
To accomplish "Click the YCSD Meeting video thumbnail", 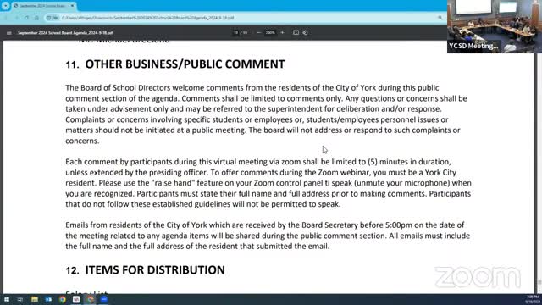I will pos(495,26).
